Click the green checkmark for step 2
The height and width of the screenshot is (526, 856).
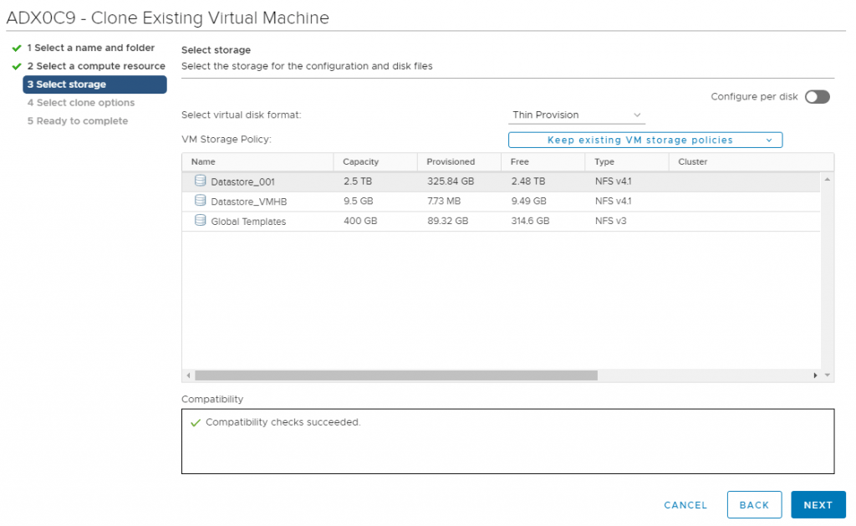pos(18,66)
